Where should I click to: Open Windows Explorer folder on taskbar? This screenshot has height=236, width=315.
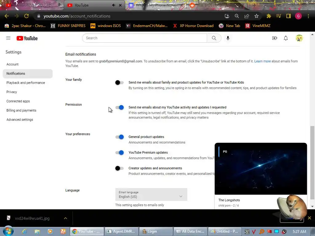pos(37,231)
